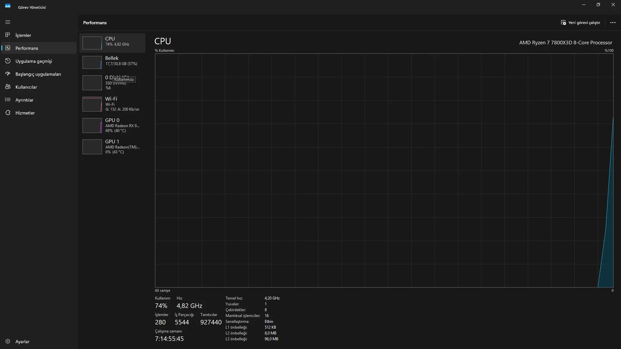
Task: Click the CPU usage graph area
Action: 384,170
